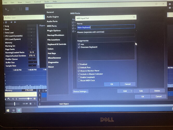Click OK in MIDI Input Port dialog

pos(112,84)
